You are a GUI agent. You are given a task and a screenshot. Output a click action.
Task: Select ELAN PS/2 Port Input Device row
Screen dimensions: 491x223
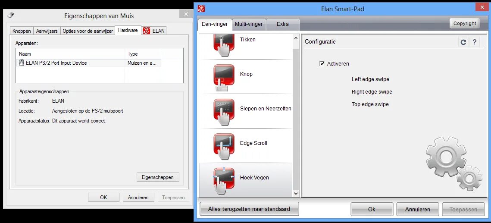88,63
